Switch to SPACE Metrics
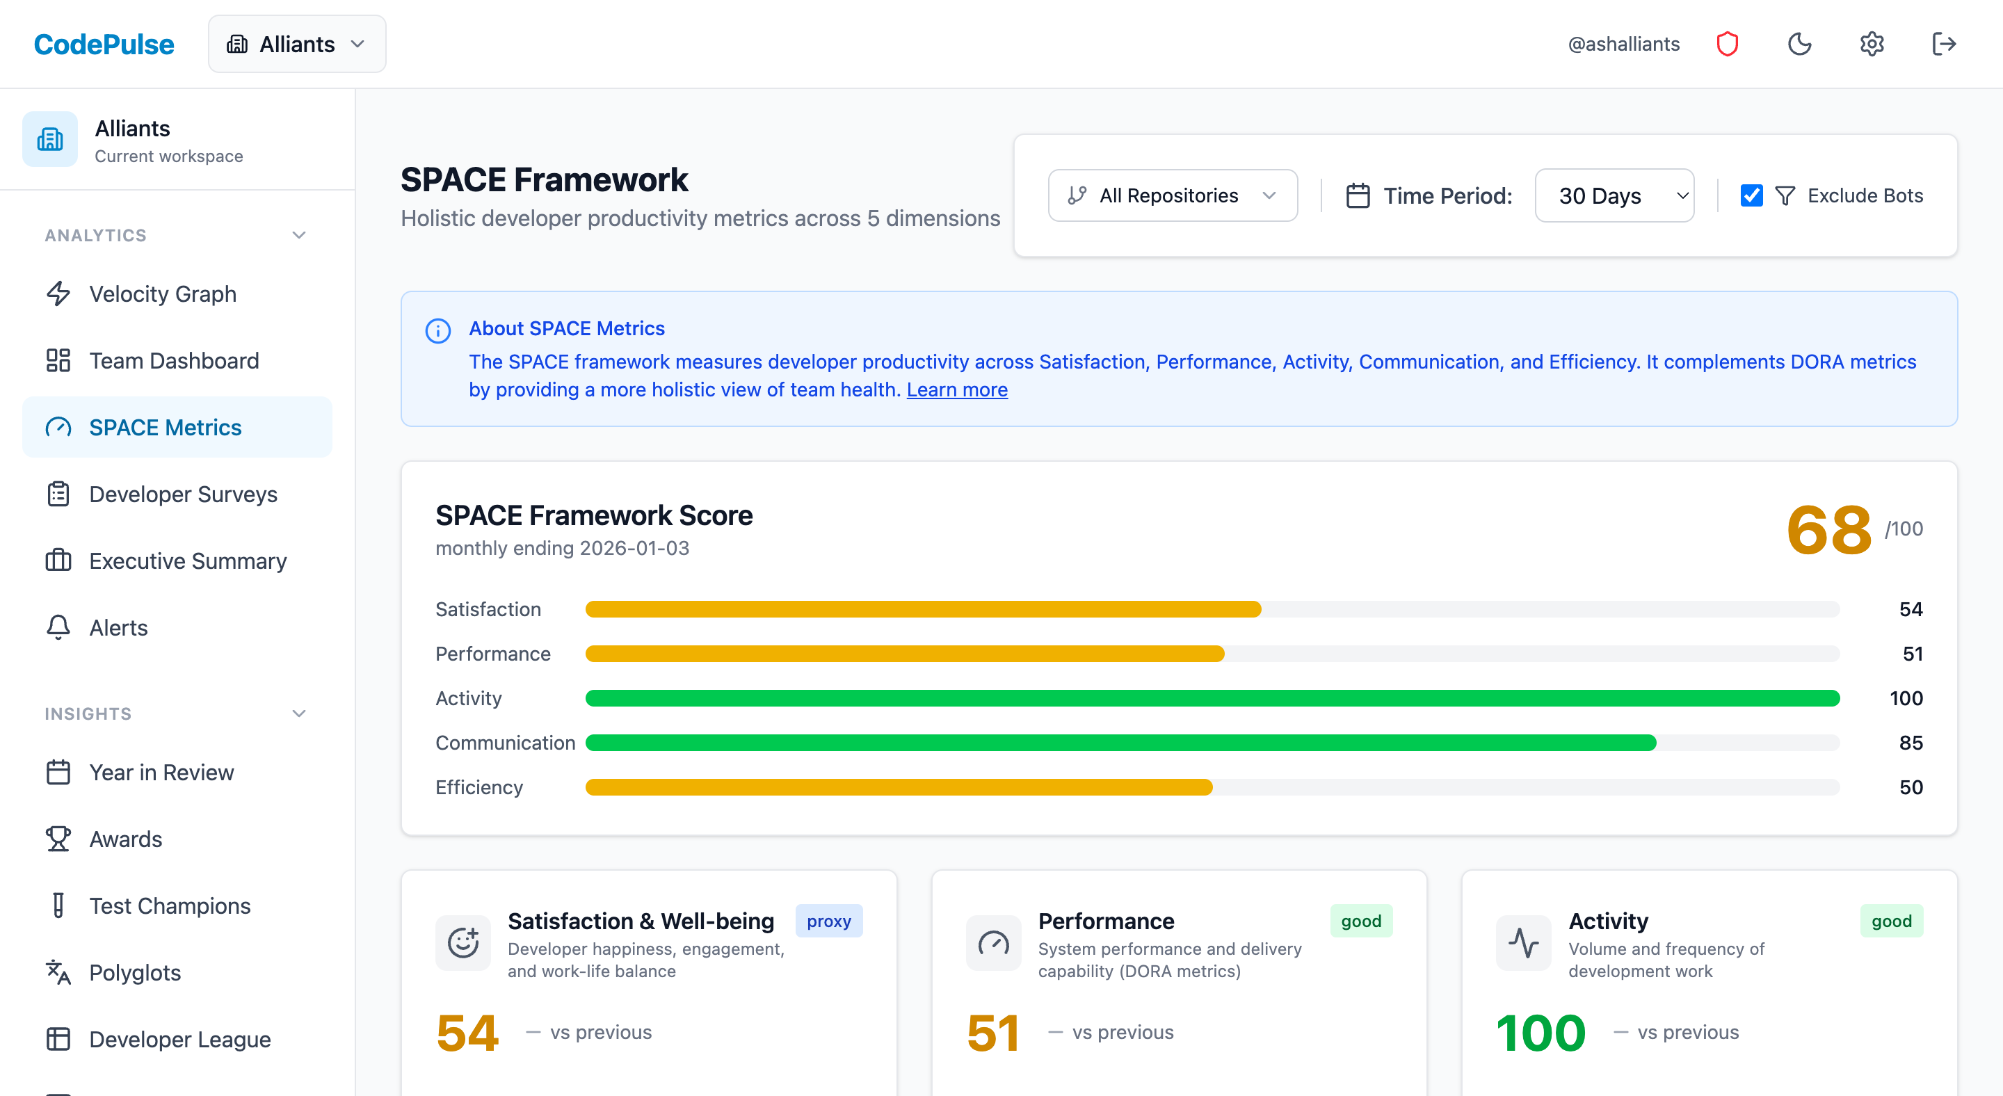The image size is (2003, 1096). click(x=164, y=427)
